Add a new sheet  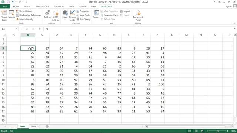[x=47, y=126]
